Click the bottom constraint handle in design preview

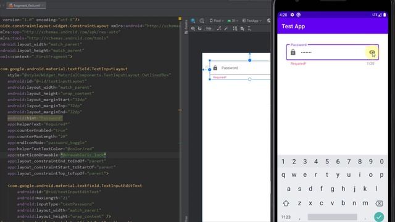click(249, 80)
